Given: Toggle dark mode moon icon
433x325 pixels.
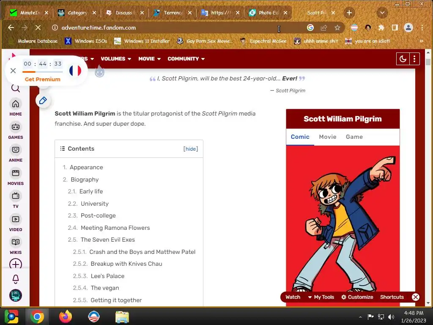Looking at the screenshot, I should [403, 59].
